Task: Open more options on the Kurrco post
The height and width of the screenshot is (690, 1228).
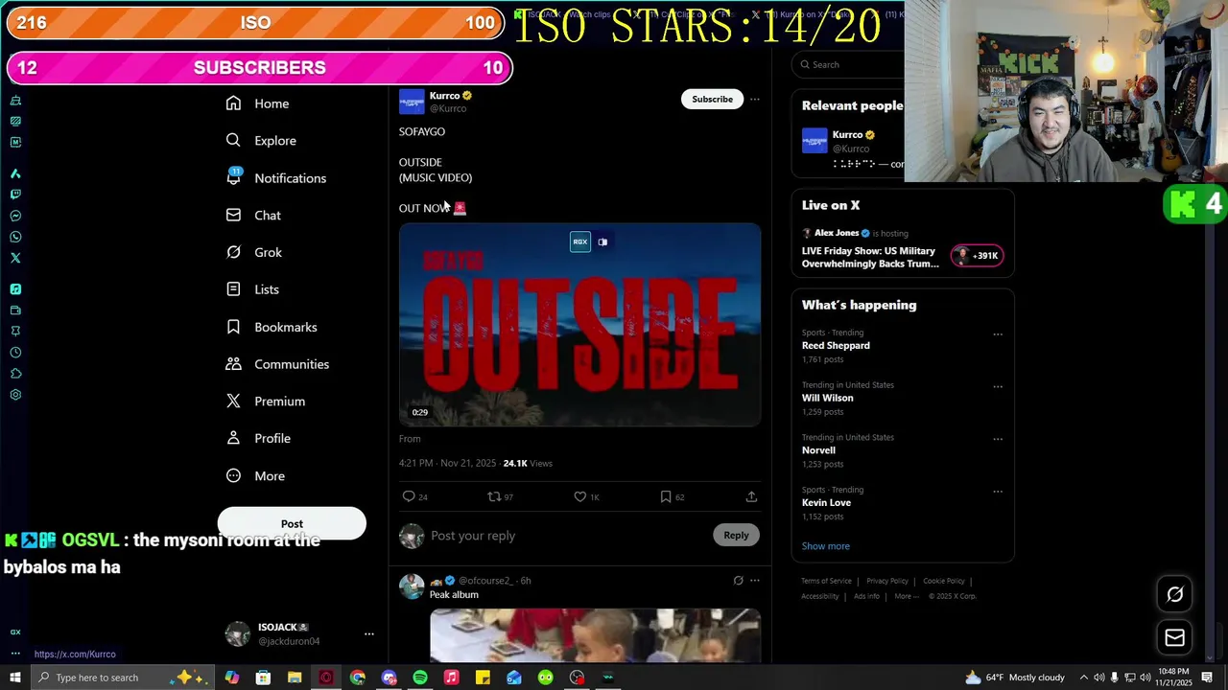Action: [x=754, y=99]
